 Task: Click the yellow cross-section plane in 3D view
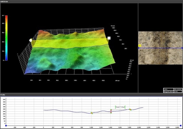69,43
